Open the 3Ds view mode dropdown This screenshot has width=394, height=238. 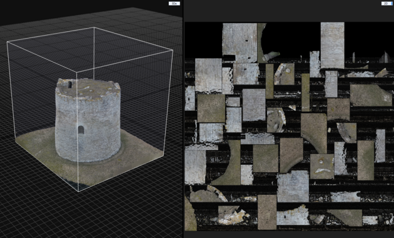(174, 4)
